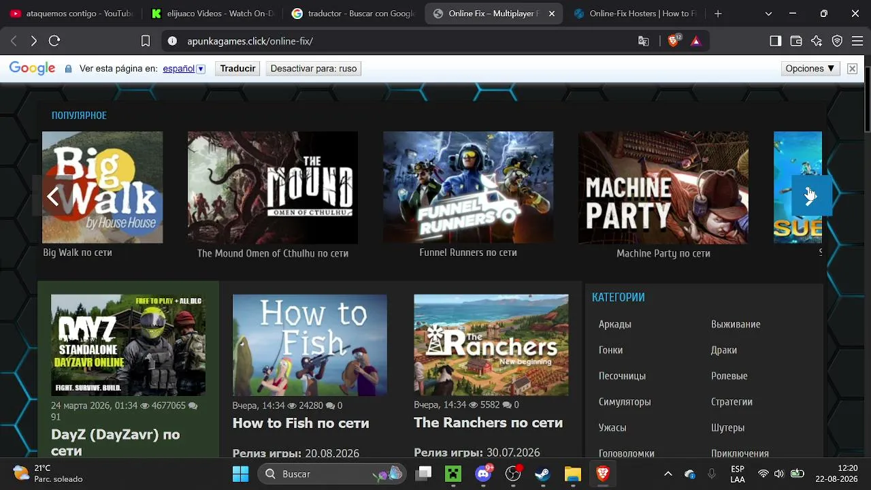Open the Windows Start menu
Screen dimensions: 871x490
(240, 474)
